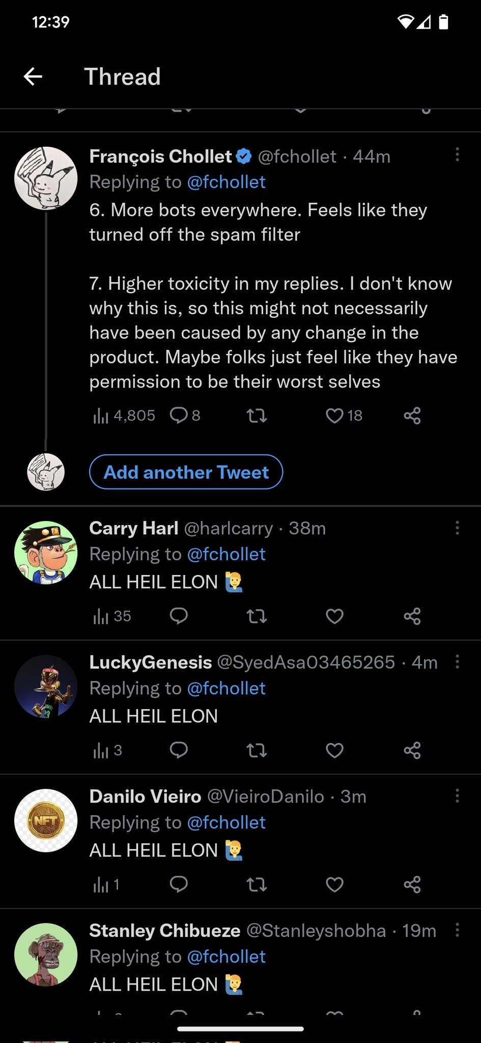View Danilo Vieiro's NFT profile picture
The image size is (481, 1043).
[46, 820]
